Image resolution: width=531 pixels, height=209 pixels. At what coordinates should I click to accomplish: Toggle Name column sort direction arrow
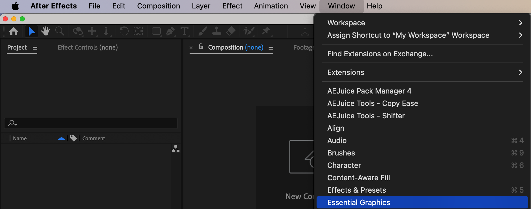62,138
